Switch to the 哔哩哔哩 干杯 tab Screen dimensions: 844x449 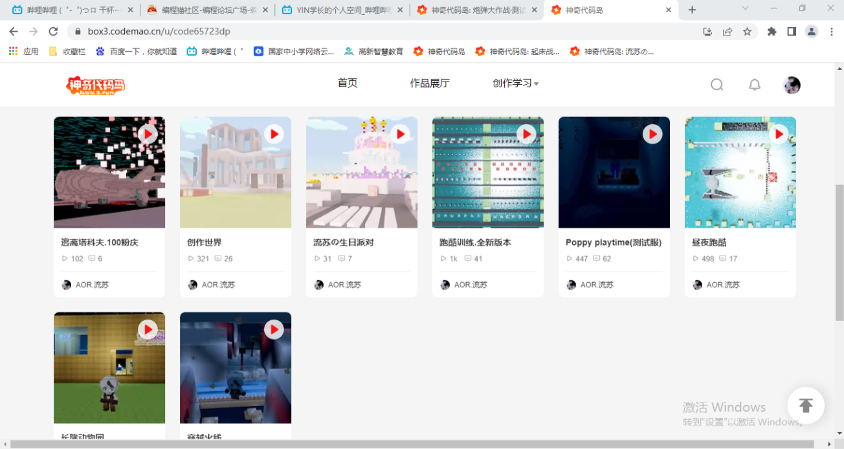tap(73, 10)
